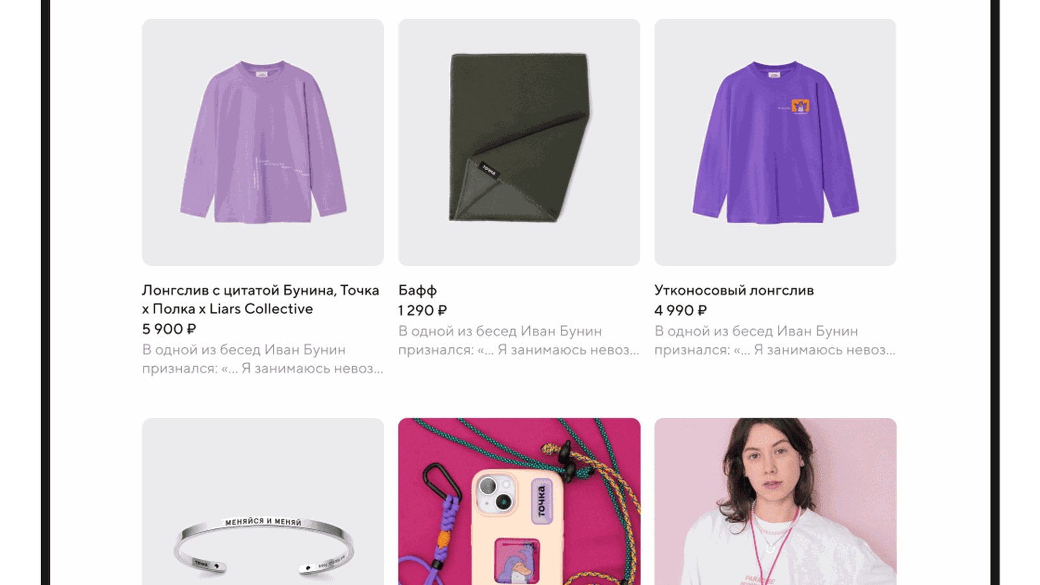Click the Точка tag on the buff
The width and height of the screenshot is (1040, 585).
(489, 170)
